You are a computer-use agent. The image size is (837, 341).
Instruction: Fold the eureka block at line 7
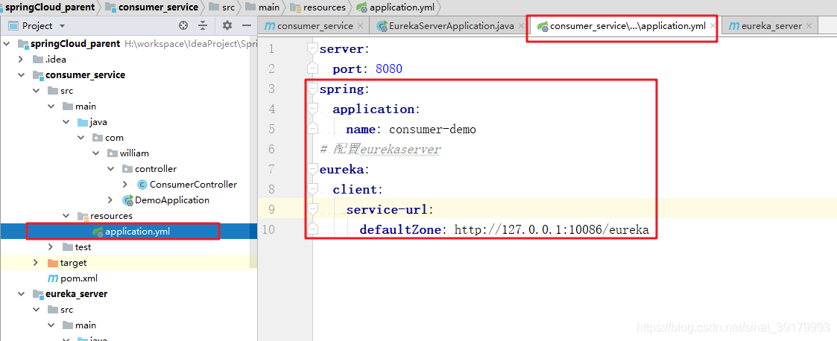(x=312, y=169)
